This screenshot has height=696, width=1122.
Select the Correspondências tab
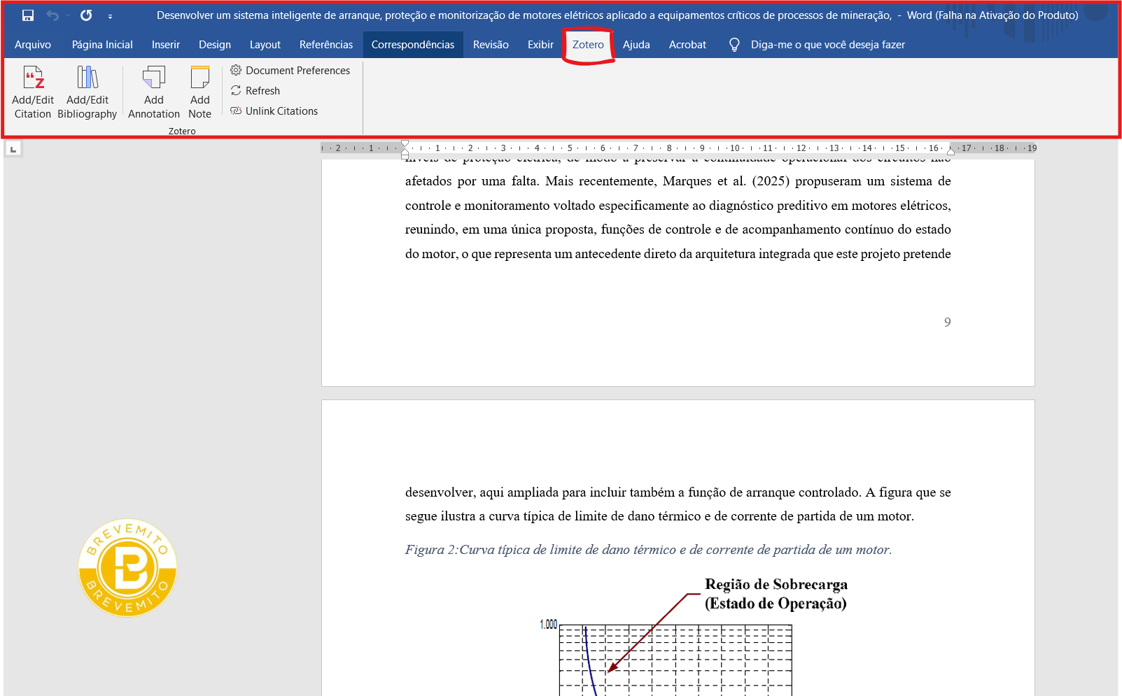(413, 45)
